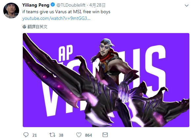Click the like count 864

coord(88,135)
